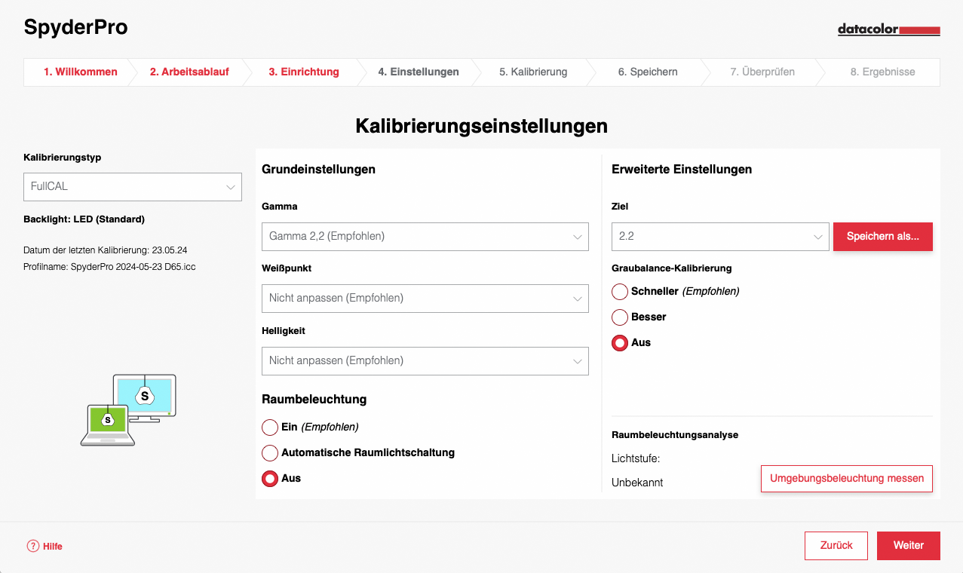Click the datacolor logo
963x573 pixels.
point(888,30)
